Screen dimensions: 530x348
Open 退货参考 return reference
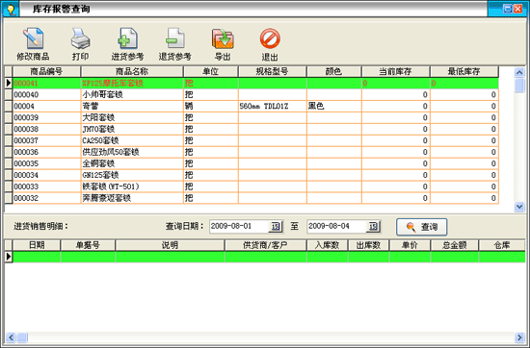(175, 38)
